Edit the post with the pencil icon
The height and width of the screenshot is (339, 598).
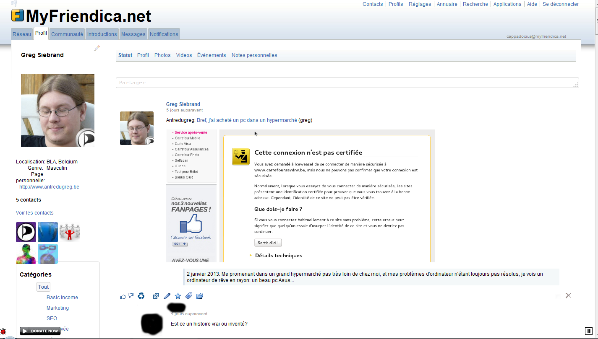pyautogui.click(x=167, y=296)
